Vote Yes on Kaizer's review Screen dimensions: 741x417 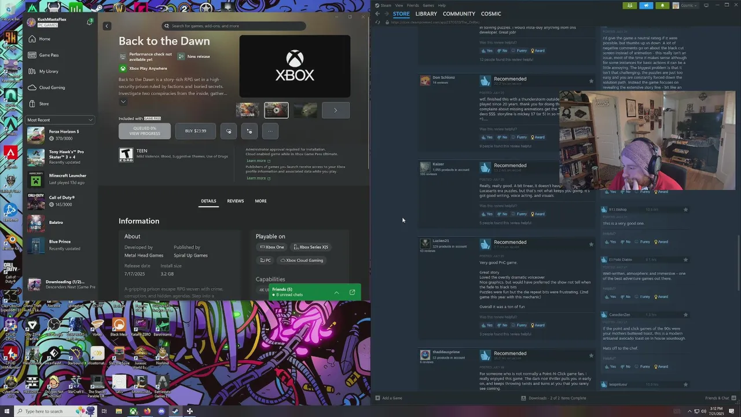point(487,214)
